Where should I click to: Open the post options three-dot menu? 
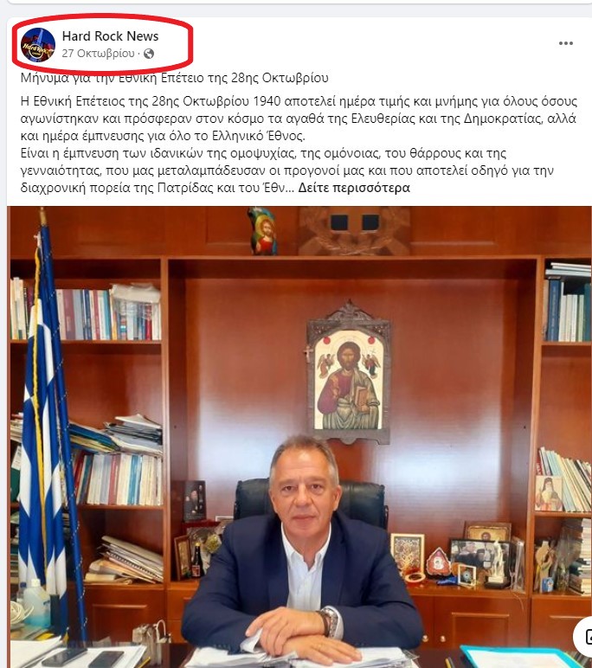[565, 43]
